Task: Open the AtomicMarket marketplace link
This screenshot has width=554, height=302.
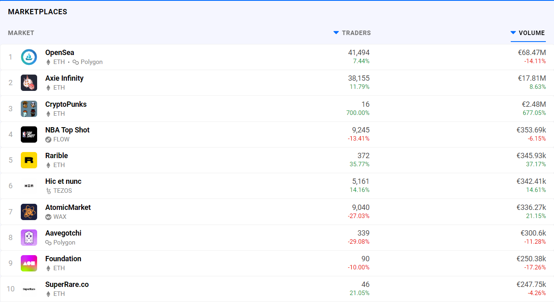Action: [68, 207]
